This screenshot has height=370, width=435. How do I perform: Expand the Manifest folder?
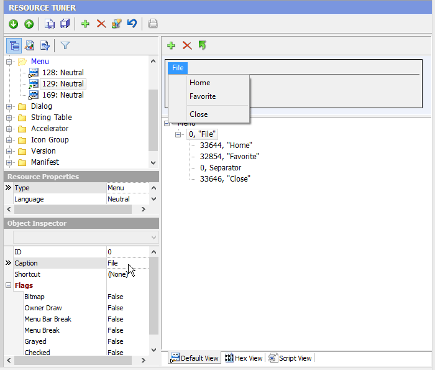[9, 162]
